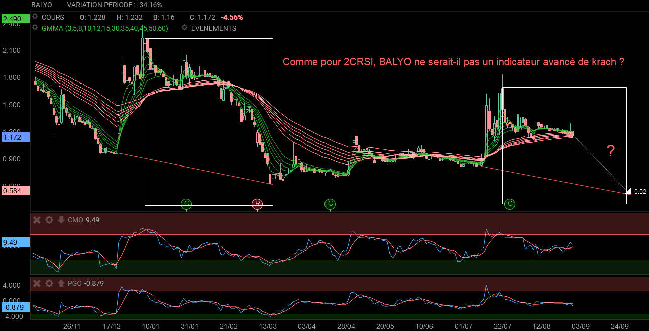Click the red R event marker
Image resolution: width=649 pixels, height=331 pixels.
(x=257, y=204)
